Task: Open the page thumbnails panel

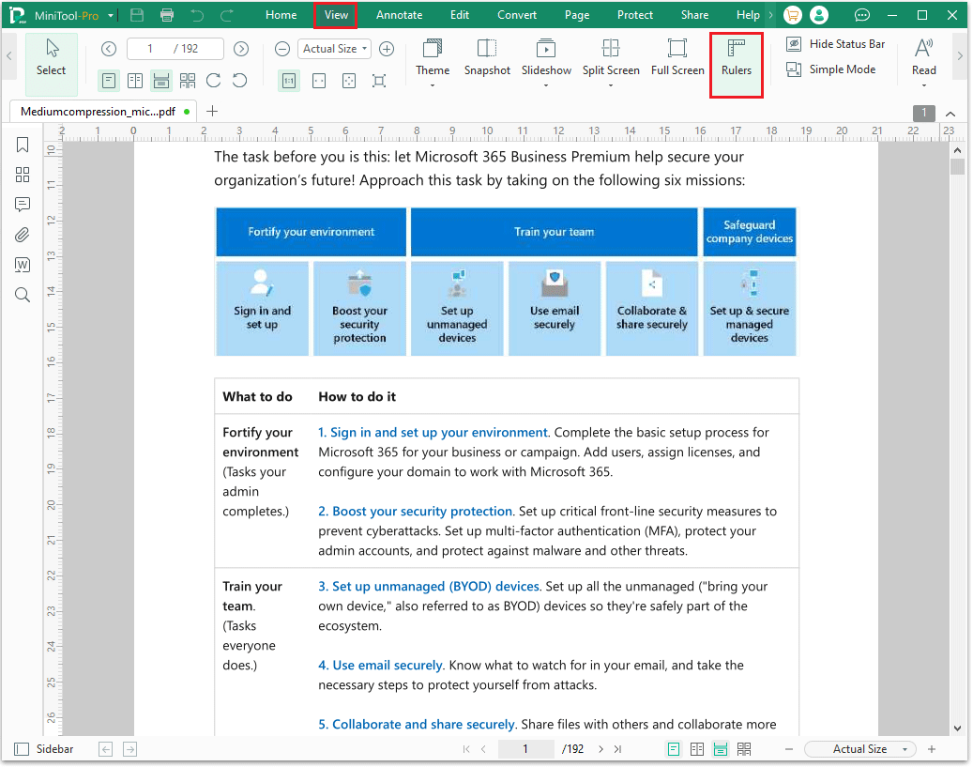Action: point(23,175)
